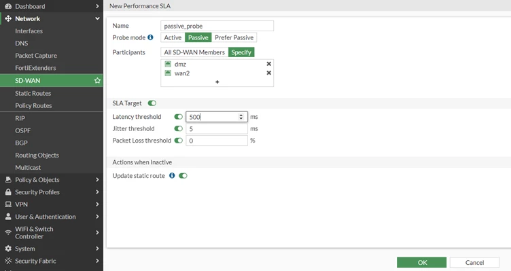Toggle the Update static route switch
The height and width of the screenshot is (271, 511).
183,175
